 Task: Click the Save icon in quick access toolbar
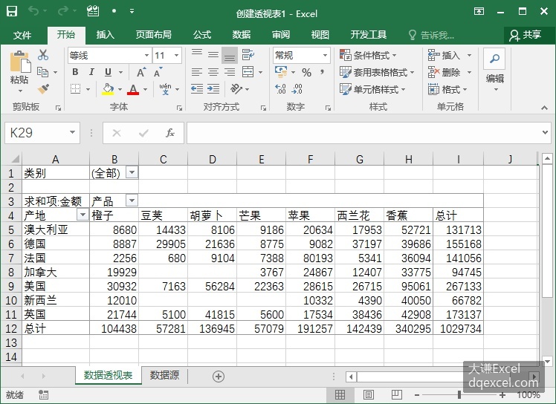coord(12,11)
